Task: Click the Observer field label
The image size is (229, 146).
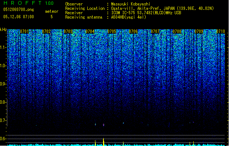Action: (x=74, y=4)
